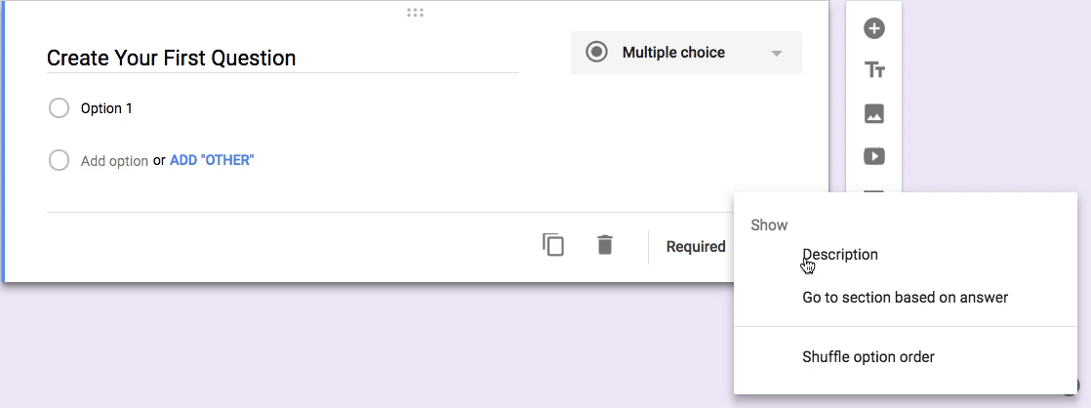Viewport: 1091px width, 408px height.
Task: Click the Add image icon
Action: point(874,113)
